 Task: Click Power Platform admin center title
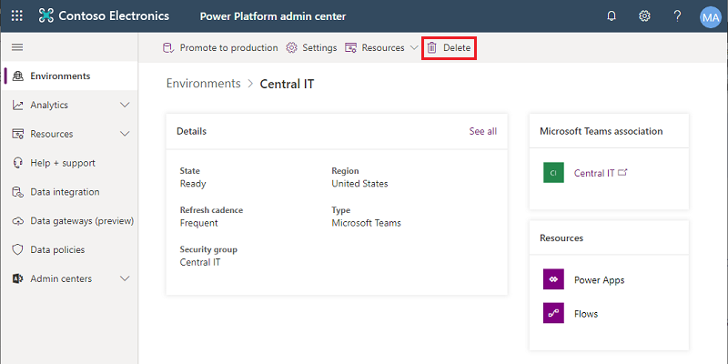coord(273,16)
